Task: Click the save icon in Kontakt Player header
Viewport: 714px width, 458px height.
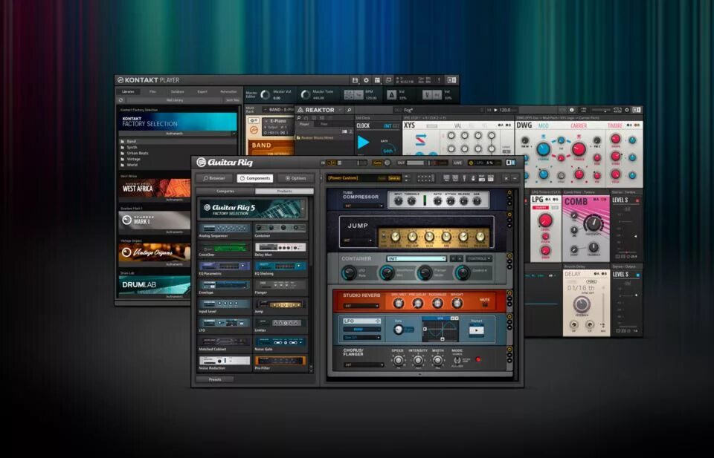Action: (x=356, y=80)
